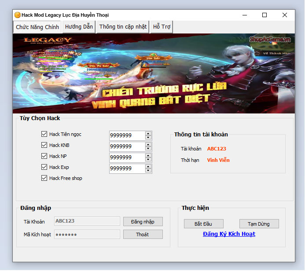Viewport: 305px width, 271px height.
Task: Increase the Hack NP value with up arrow
Action: tap(148, 156)
